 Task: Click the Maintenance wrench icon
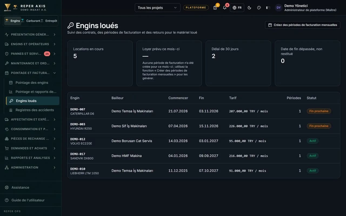(7, 63)
